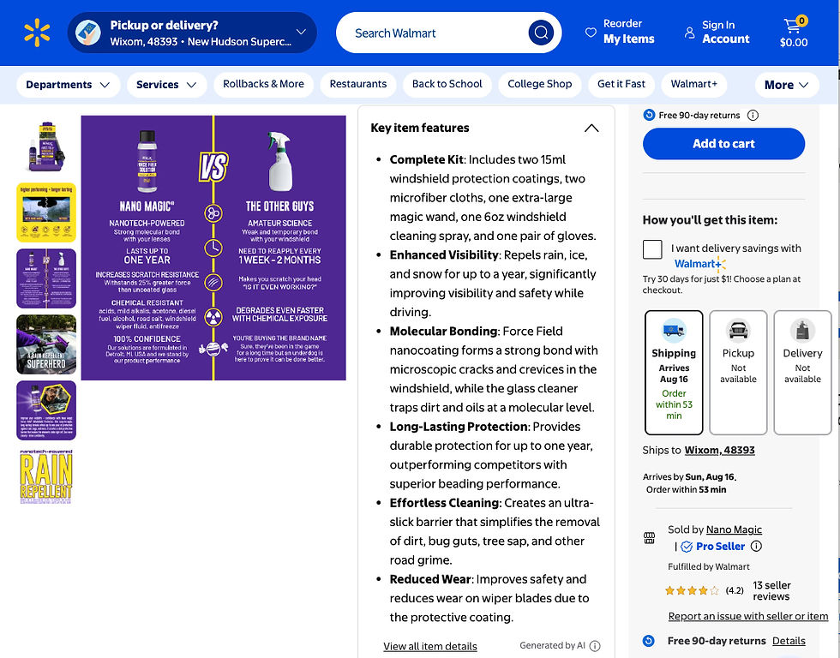Expand the Services menu
The height and width of the screenshot is (658, 840).
tap(166, 85)
